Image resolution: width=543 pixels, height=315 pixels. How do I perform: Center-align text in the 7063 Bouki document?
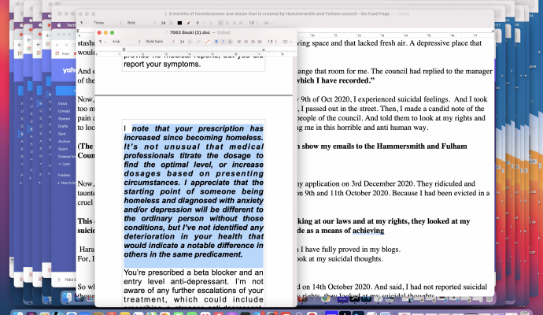[x=246, y=41]
